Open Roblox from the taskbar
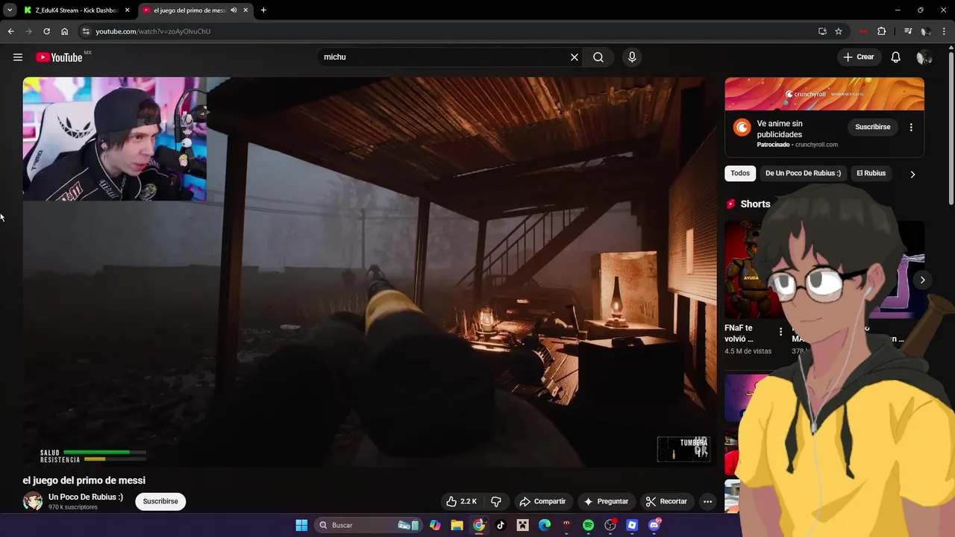This screenshot has height=537, width=955. 632,525
